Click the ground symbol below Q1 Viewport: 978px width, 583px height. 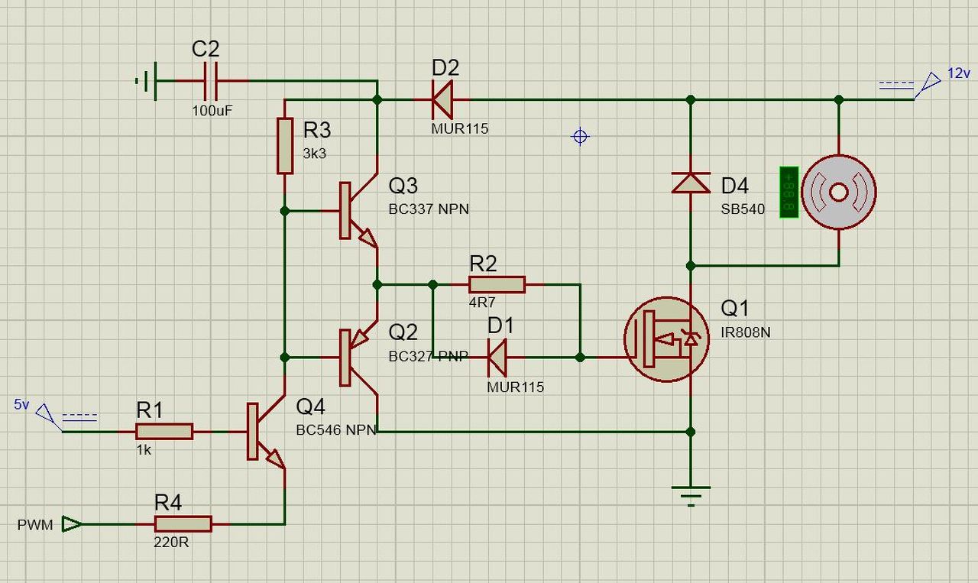point(691,495)
